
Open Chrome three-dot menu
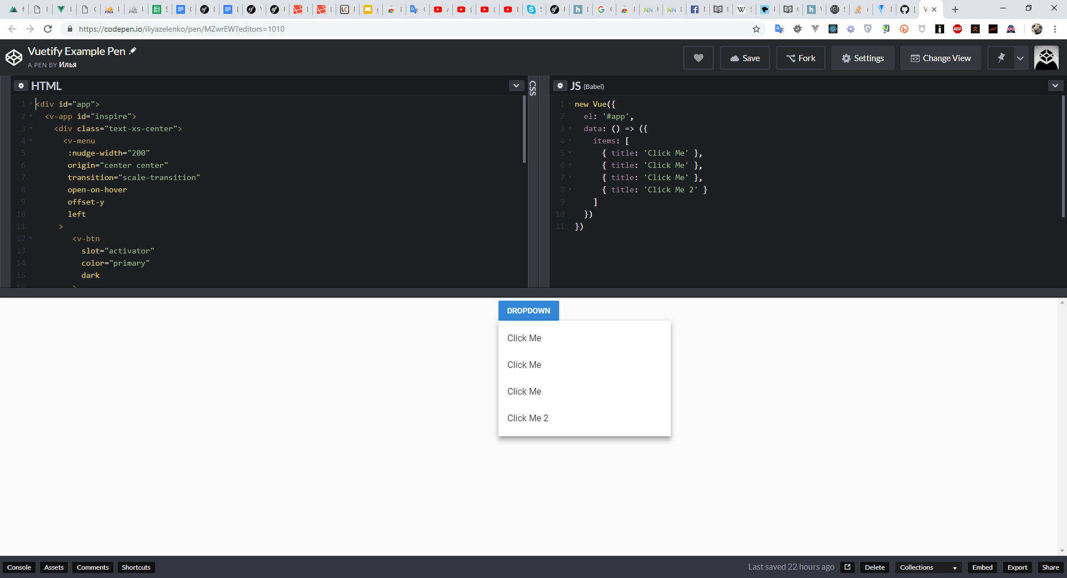(1055, 29)
